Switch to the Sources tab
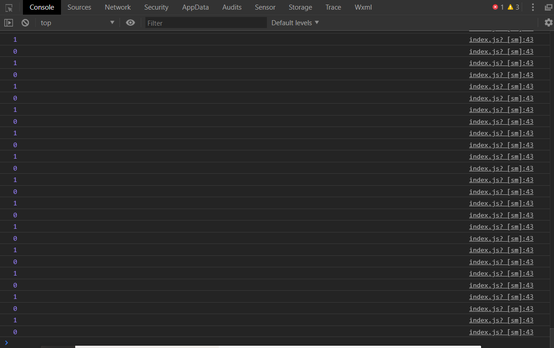The height and width of the screenshot is (348, 554). click(x=79, y=7)
